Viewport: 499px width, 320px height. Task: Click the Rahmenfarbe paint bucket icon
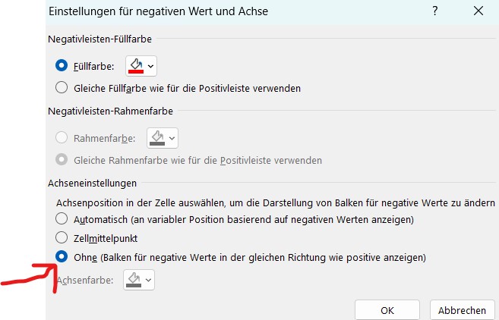[x=157, y=136]
